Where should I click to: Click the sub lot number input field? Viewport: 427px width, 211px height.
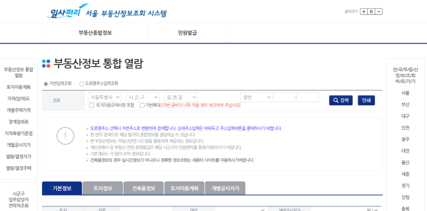307,97
